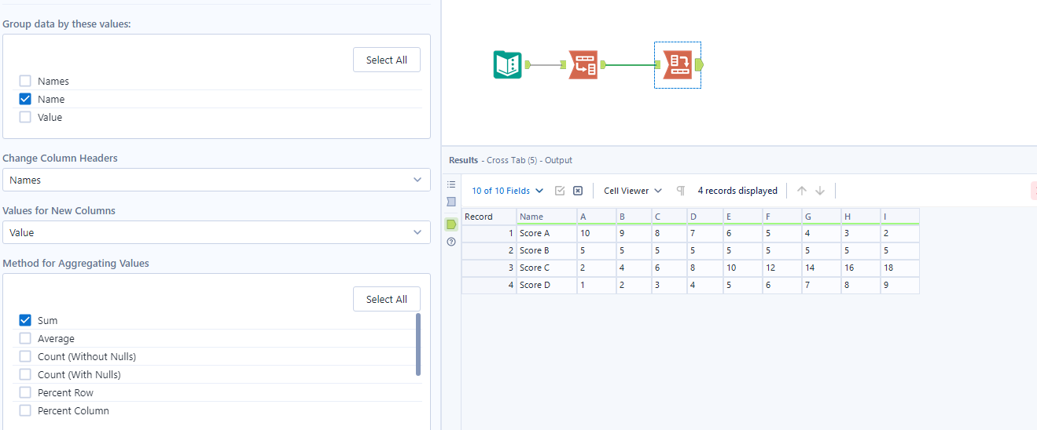
Task: Show the green output anchor data view
Action: pos(451,224)
